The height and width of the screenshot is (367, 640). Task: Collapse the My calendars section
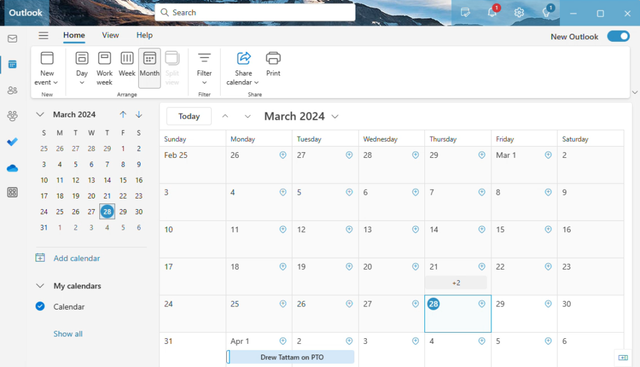point(40,286)
